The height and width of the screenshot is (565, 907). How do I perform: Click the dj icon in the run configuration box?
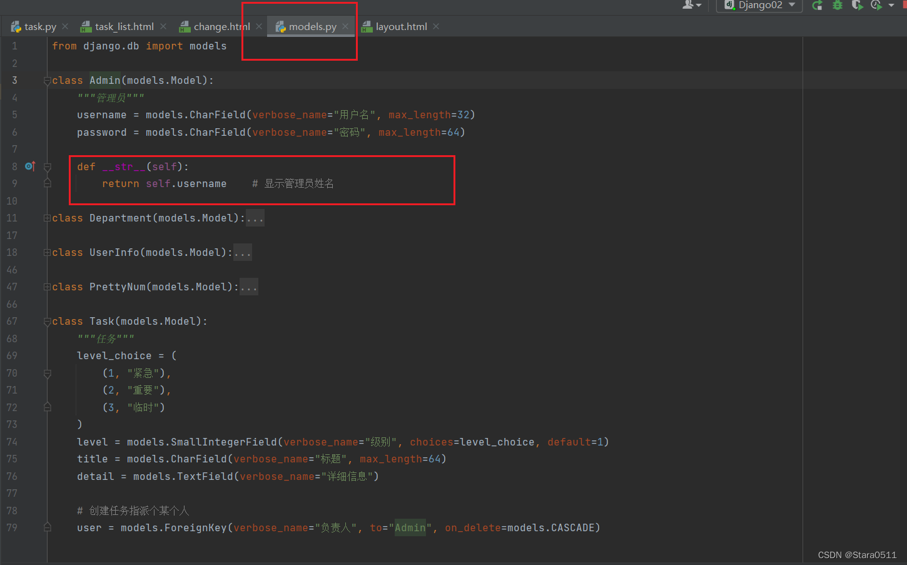pos(729,5)
